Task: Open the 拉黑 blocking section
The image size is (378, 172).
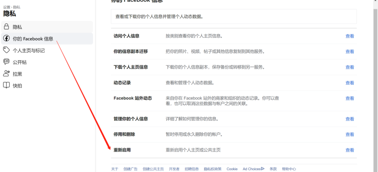Action: coord(47,74)
